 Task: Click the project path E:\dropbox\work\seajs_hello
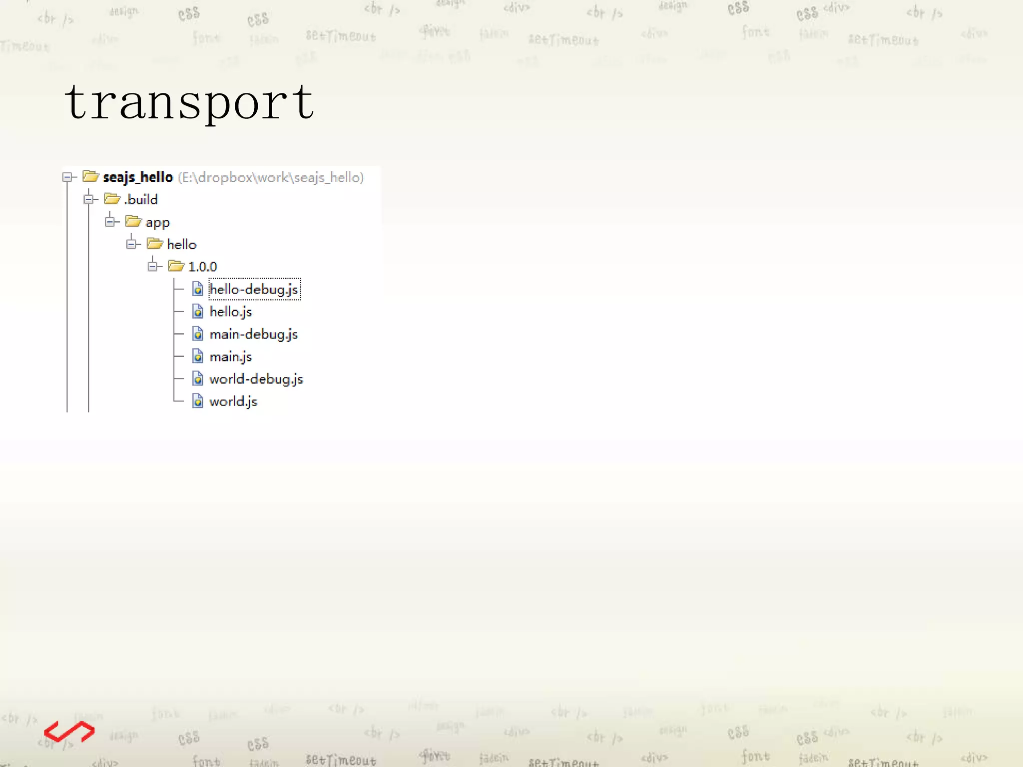271,177
